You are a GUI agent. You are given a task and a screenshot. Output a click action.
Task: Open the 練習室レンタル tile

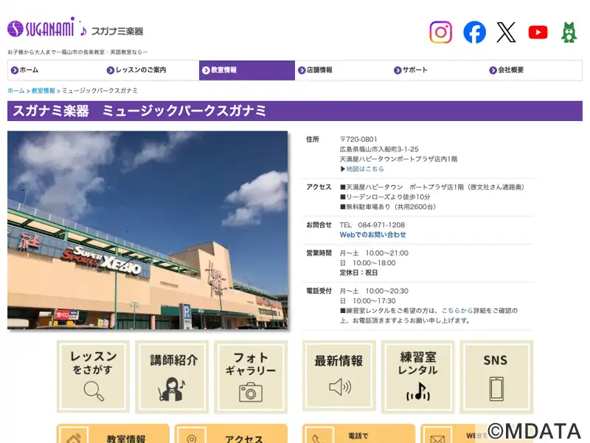[x=417, y=377]
